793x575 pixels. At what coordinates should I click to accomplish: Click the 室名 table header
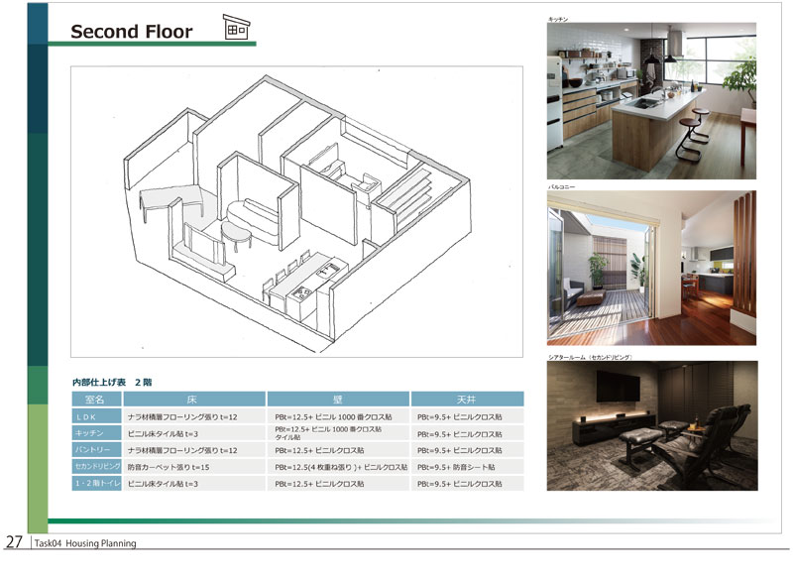pos(96,399)
